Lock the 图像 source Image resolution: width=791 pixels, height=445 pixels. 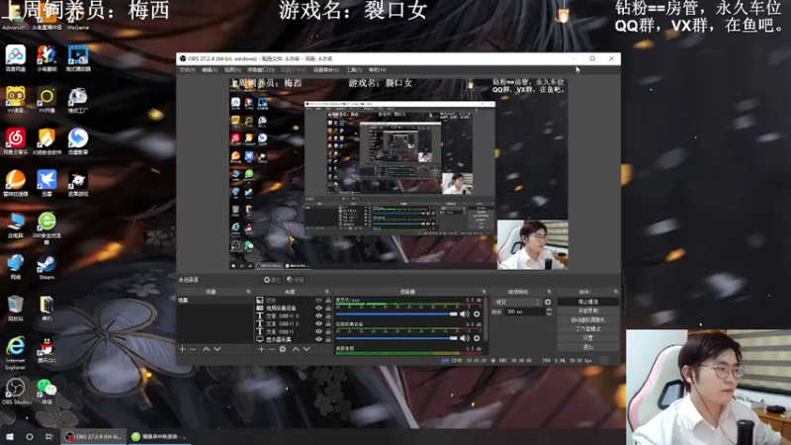click(328, 301)
